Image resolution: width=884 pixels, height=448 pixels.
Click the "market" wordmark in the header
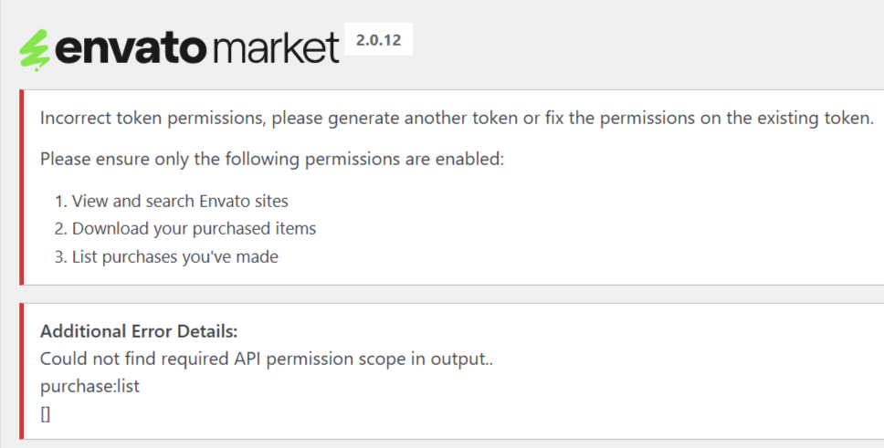276,47
